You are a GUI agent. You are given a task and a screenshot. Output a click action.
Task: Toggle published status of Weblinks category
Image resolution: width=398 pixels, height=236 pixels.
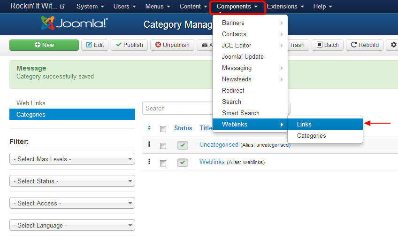point(183,163)
